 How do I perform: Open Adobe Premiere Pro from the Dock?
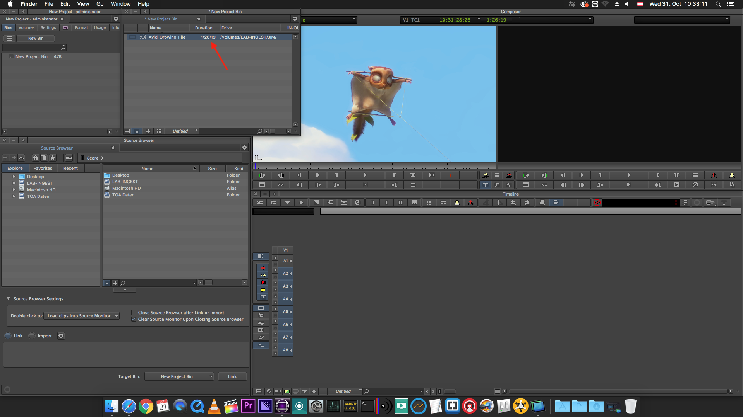[248, 406]
